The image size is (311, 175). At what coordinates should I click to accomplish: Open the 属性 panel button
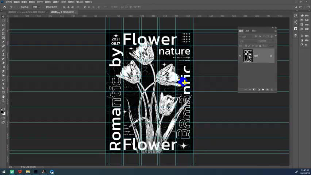pos(305,36)
